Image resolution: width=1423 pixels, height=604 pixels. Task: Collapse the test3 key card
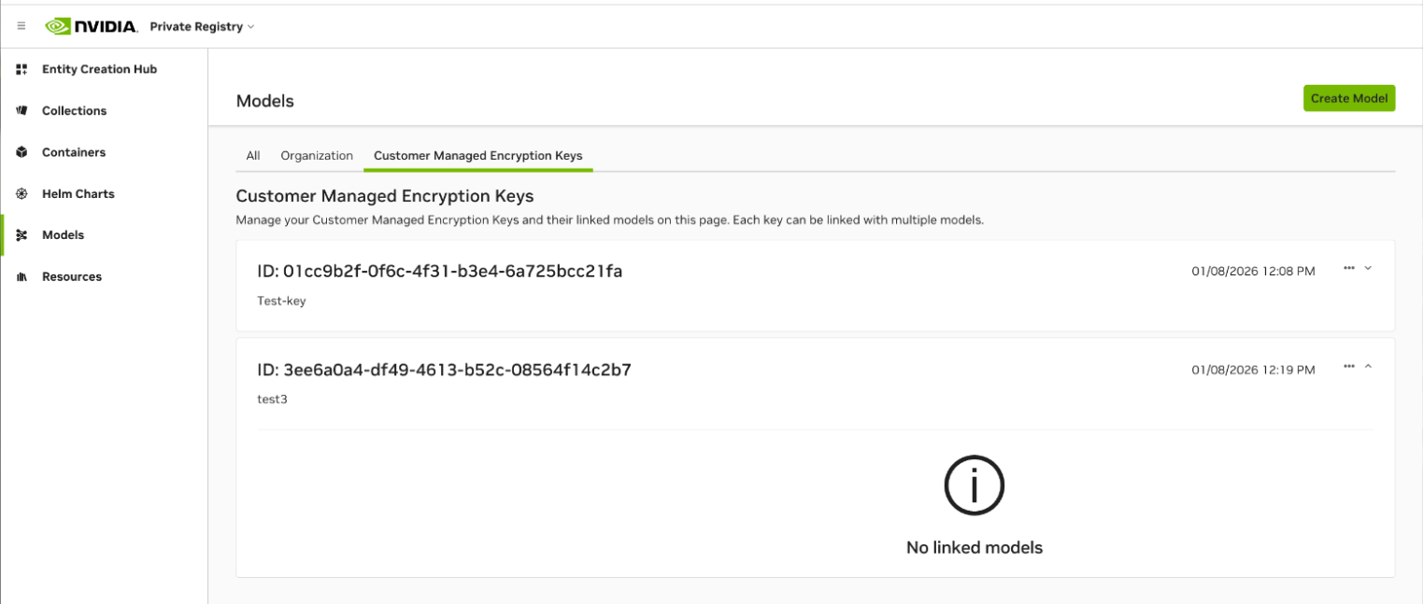pos(1369,367)
